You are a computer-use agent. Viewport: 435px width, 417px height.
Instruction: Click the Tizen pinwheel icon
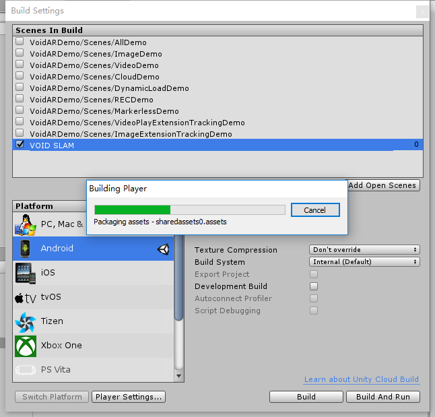[26, 322]
